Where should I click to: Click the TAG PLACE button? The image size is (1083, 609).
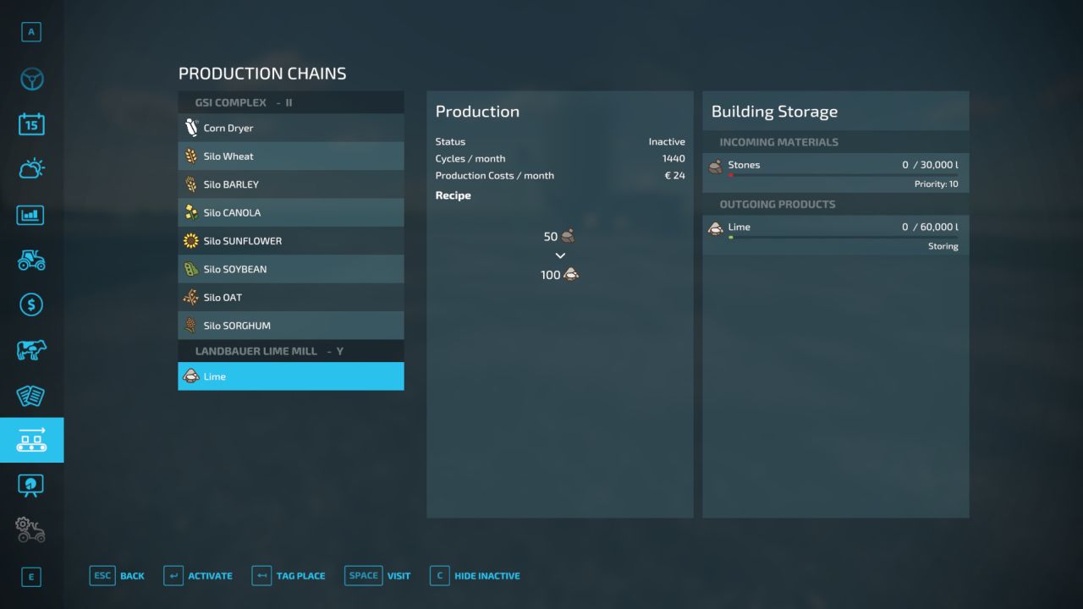click(x=289, y=576)
